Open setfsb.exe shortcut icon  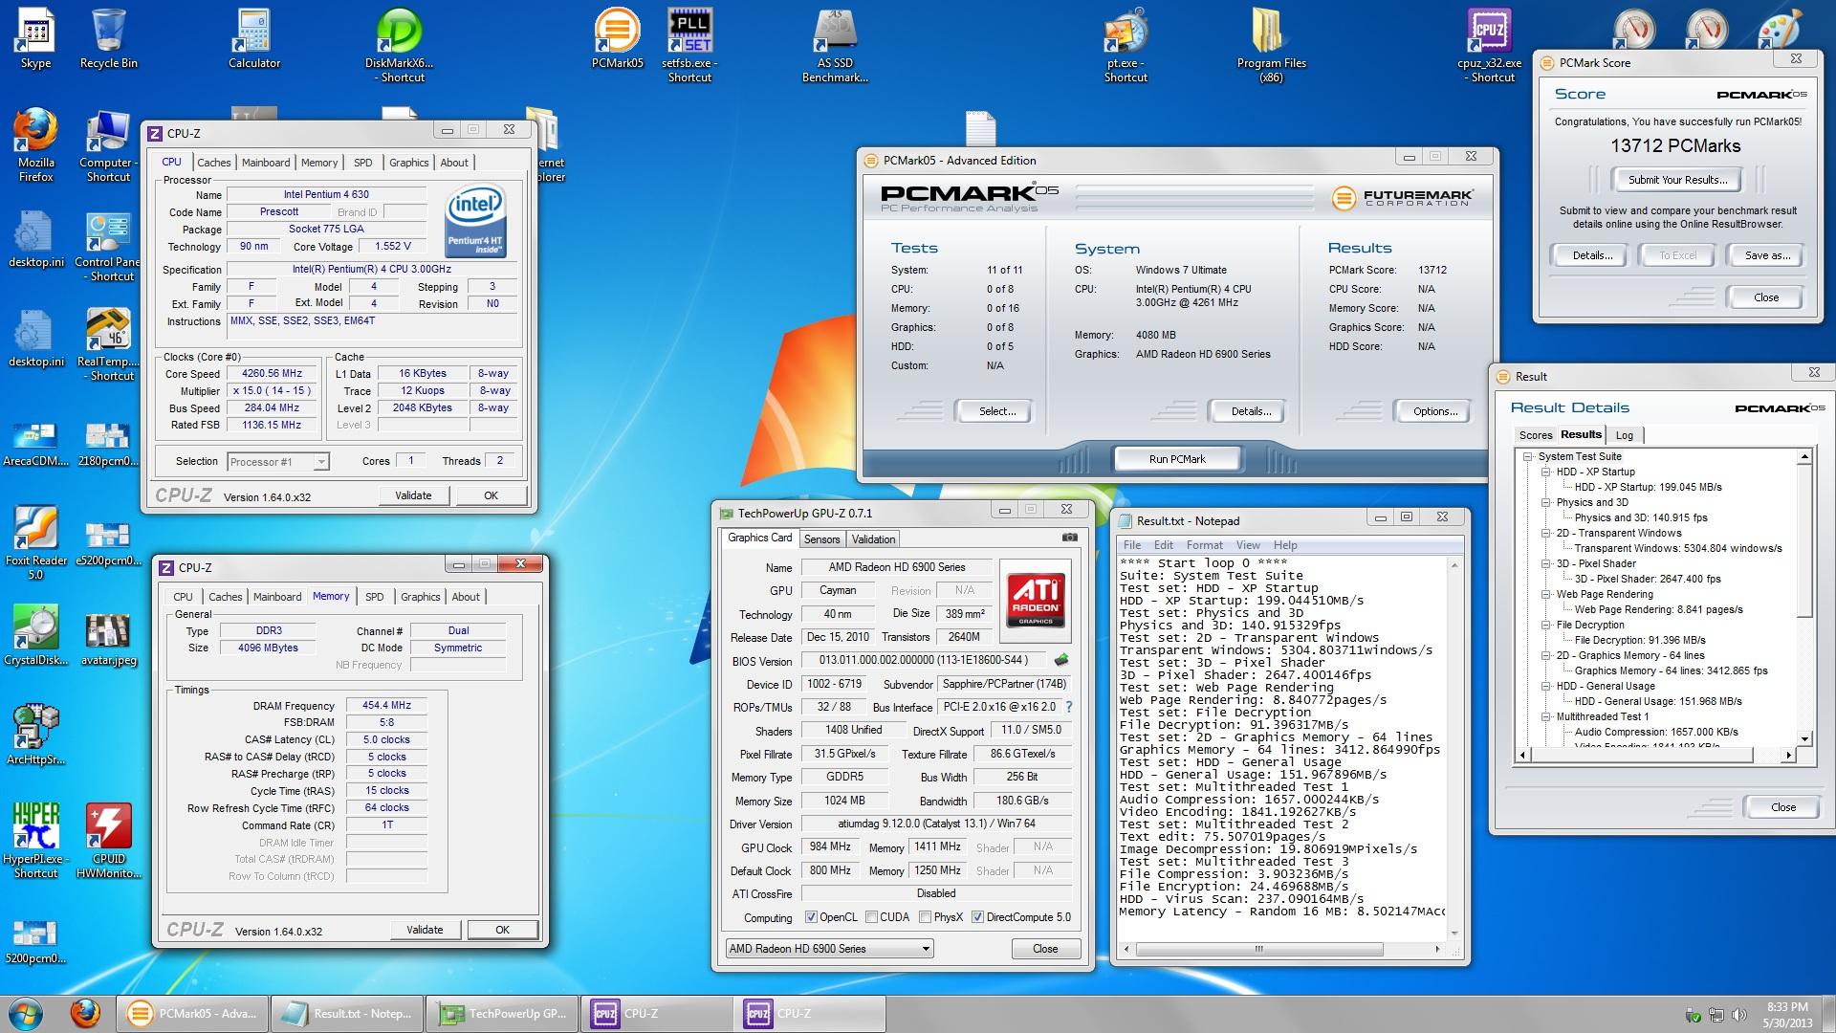tap(689, 45)
